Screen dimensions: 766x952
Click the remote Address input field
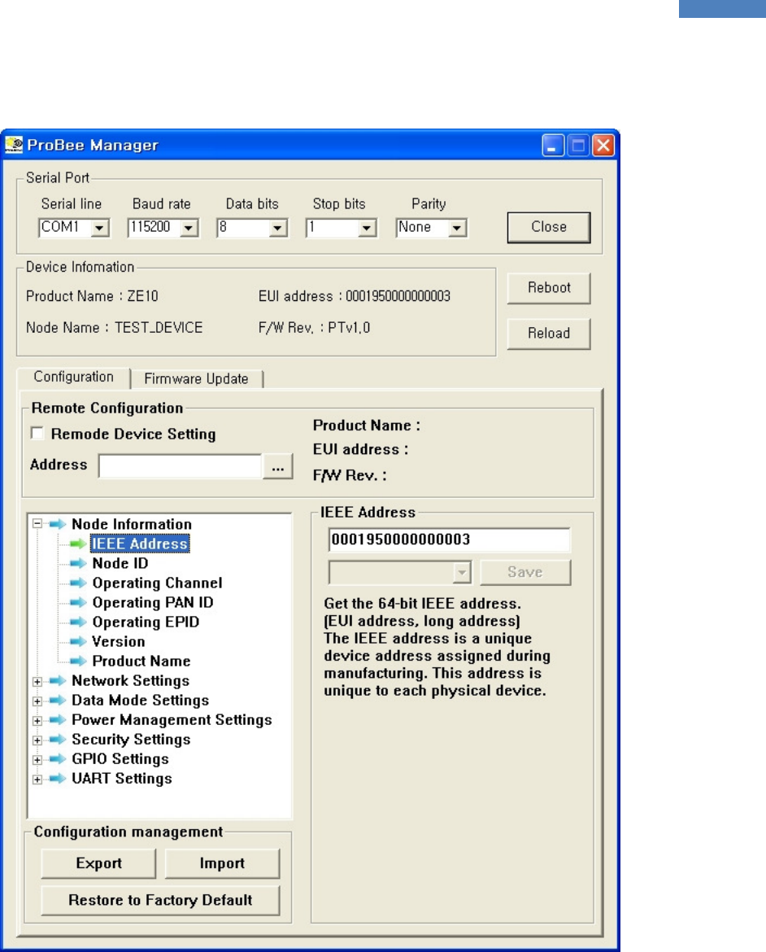point(181,467)
